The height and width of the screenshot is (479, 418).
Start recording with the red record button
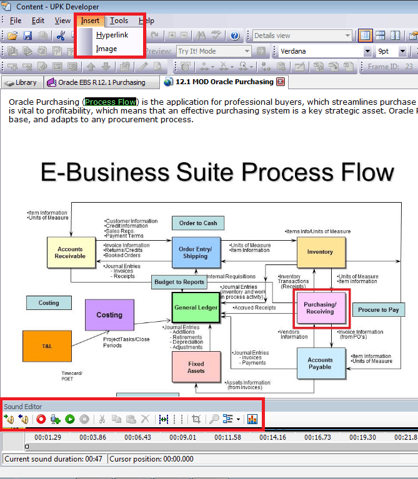(41, 419)
